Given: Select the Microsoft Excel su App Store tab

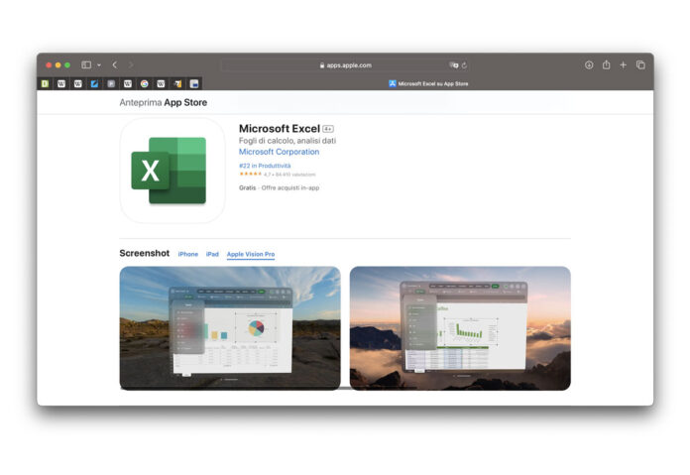Looking at the screenshot, I should (x=428, y=83).
